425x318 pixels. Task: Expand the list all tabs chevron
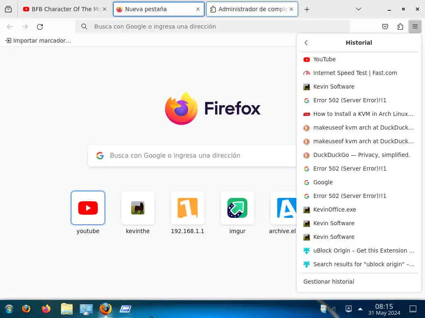click(x=358, y=9)
